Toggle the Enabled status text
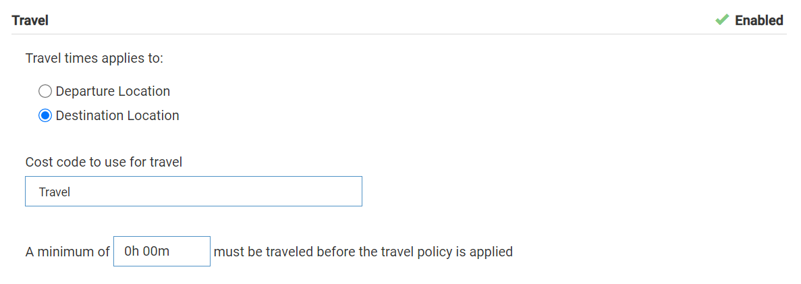The image size is (801, 284). (x=758, y=20)
